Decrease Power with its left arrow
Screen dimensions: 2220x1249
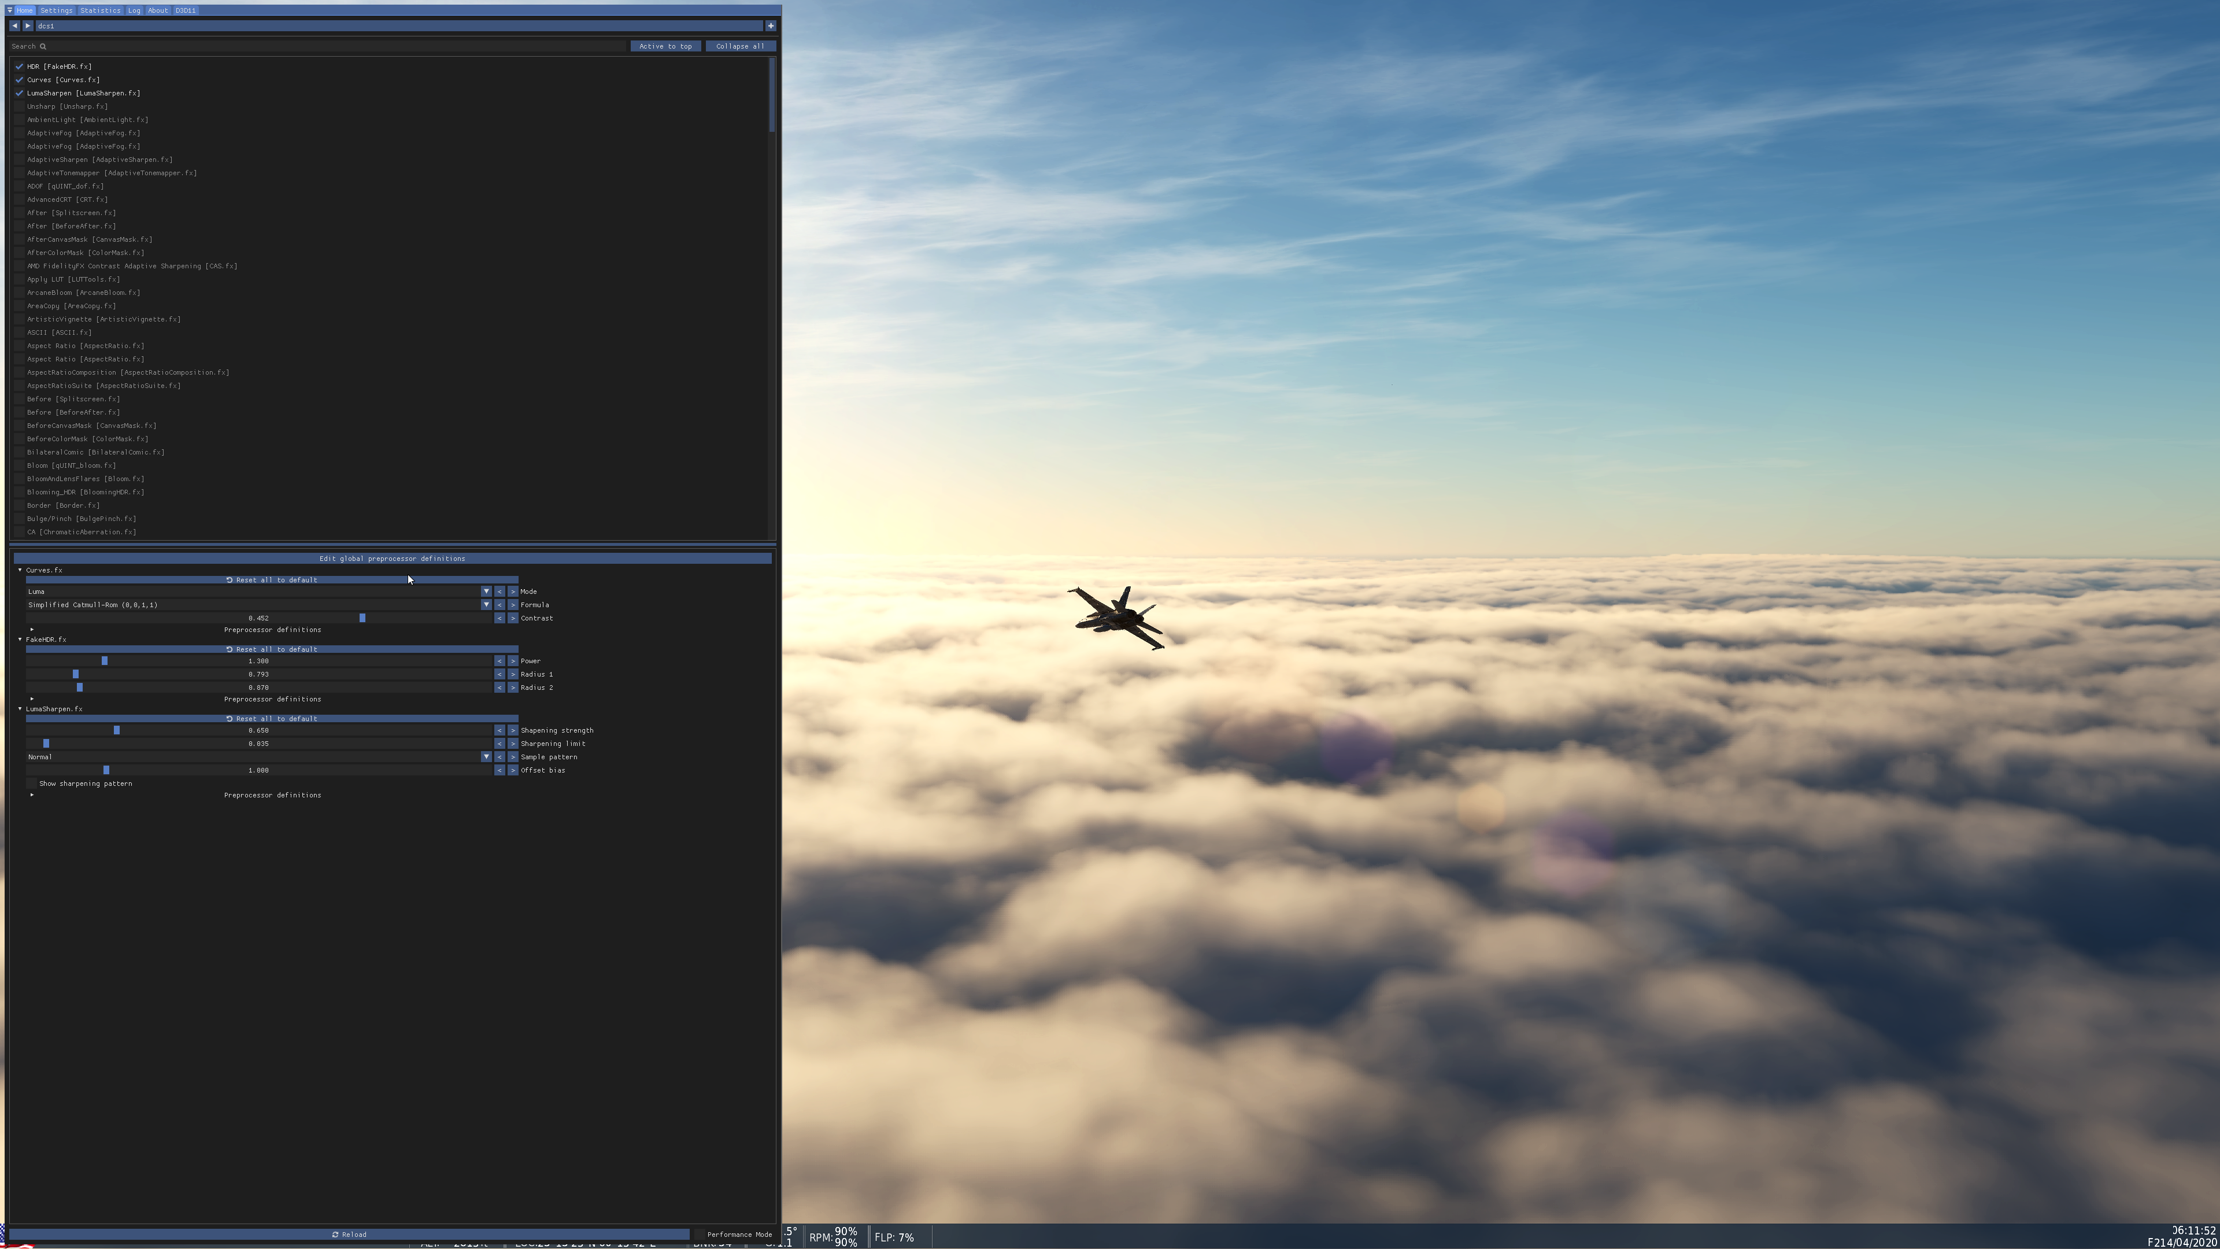pos(499,661)
